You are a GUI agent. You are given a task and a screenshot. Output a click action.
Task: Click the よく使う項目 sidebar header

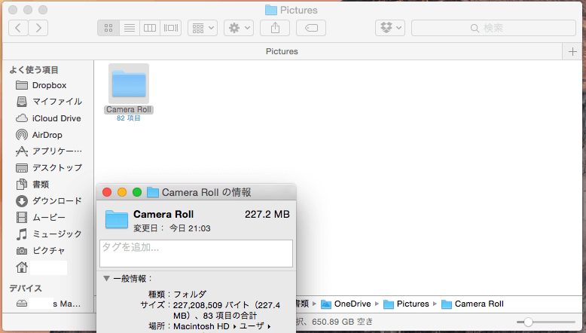click(x=34, y=70)
